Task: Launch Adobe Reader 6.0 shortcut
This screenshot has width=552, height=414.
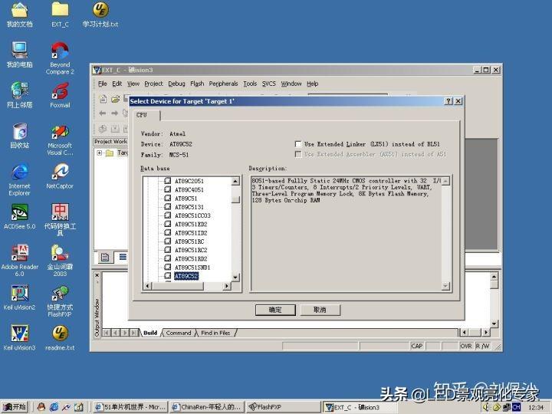Action: pos(20,261)
